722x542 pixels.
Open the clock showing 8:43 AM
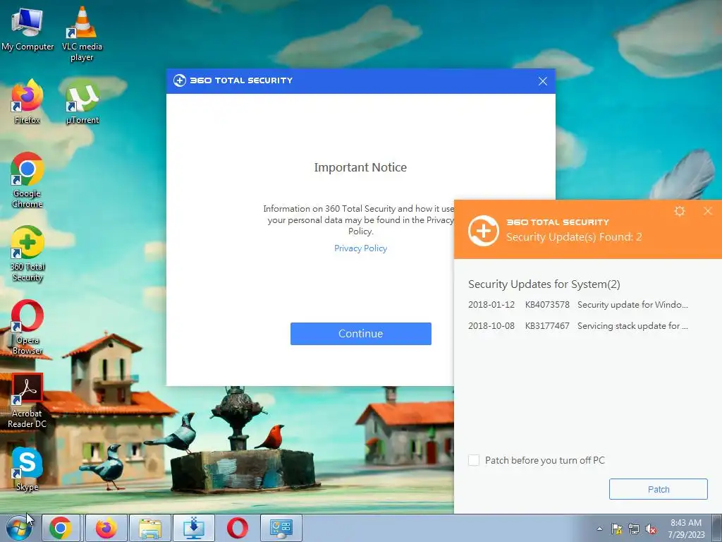(686, 528)
